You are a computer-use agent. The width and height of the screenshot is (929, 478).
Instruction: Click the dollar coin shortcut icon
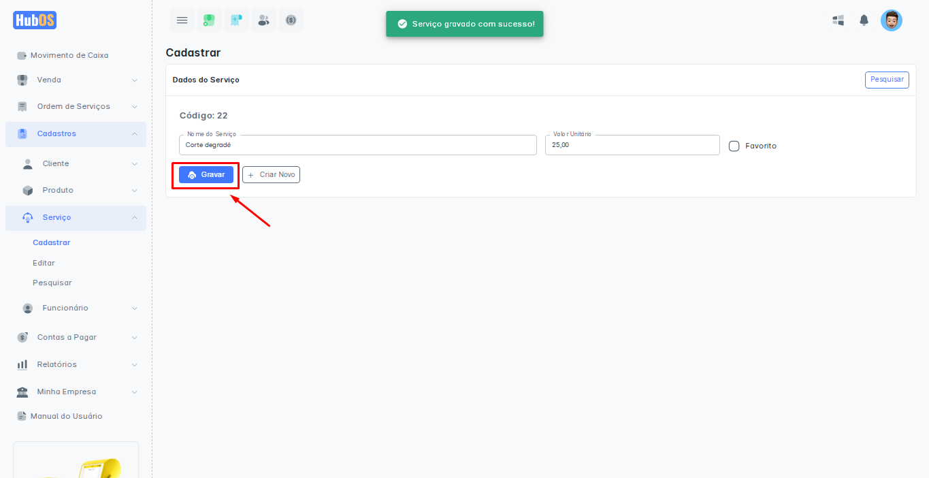(x=291, y=20)
